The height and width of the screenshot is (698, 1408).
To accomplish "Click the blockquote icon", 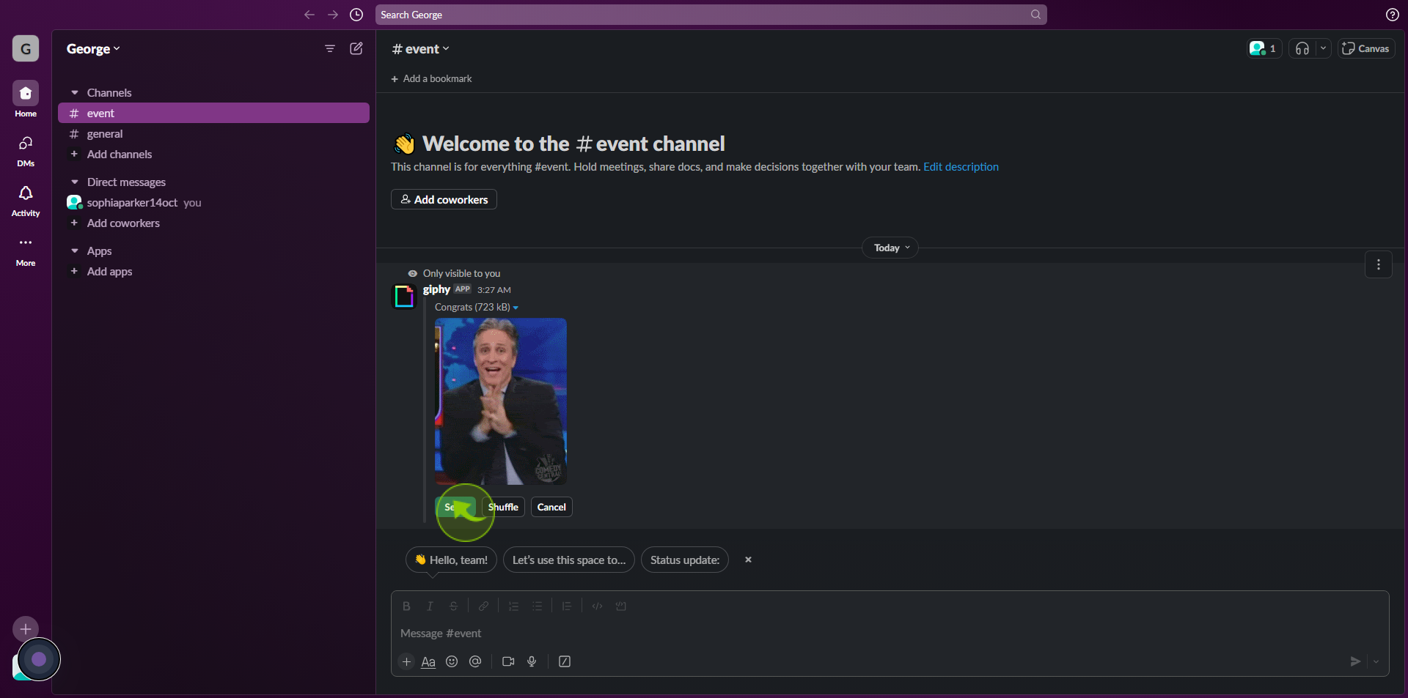I will pyautogui.click(x=566, y=606).
